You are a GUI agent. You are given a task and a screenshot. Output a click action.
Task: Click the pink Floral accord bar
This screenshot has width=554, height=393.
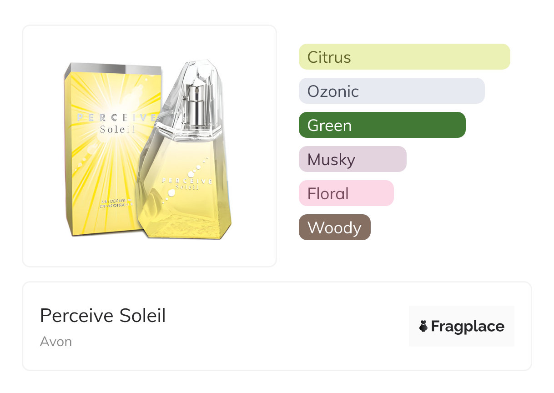346,193
